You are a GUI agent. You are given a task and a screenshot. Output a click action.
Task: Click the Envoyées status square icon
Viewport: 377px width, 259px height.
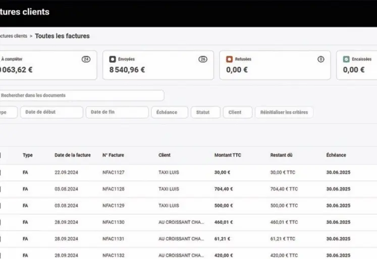(x=113, y=59)
